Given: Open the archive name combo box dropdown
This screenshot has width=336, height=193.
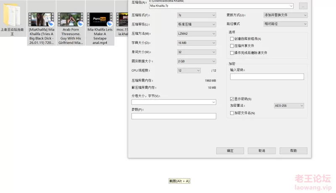Looking at the screenshot, I should tap(291, 6).
